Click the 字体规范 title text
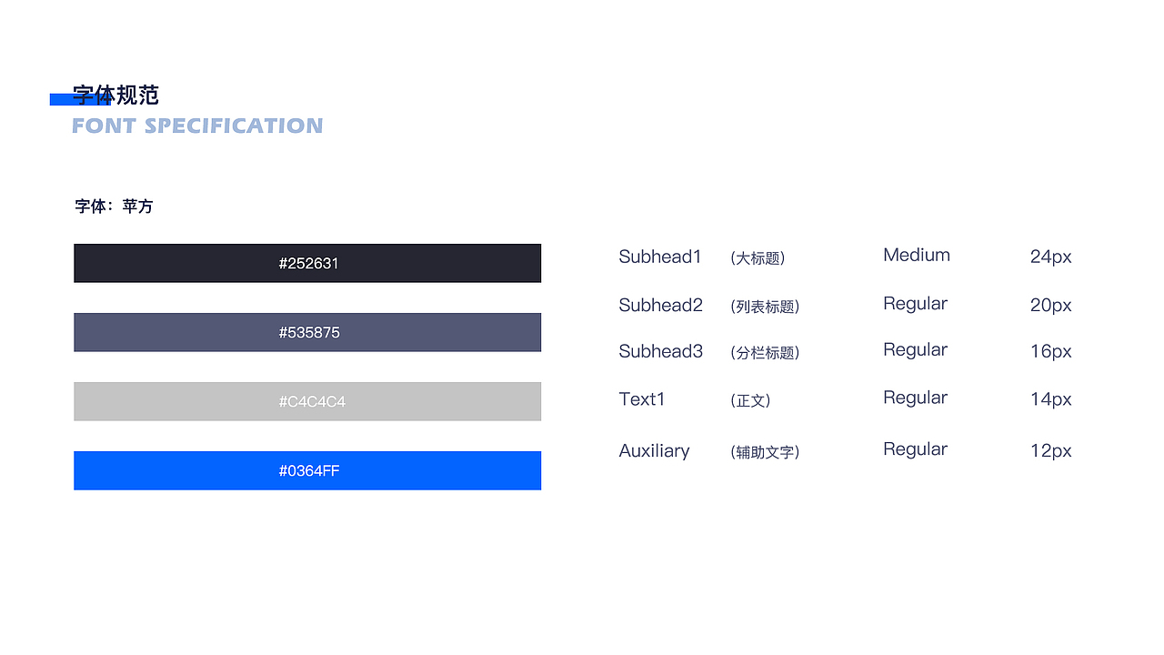The image size is (1164, 655). tap(116, 95)
